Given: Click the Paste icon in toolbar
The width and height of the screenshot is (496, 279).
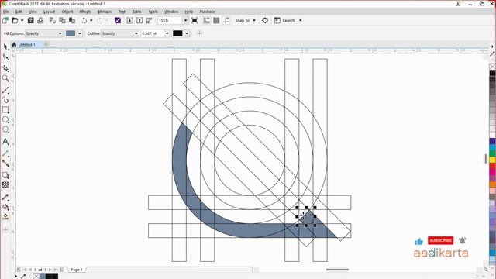Looking at the screenshot, I should [72, 21].
